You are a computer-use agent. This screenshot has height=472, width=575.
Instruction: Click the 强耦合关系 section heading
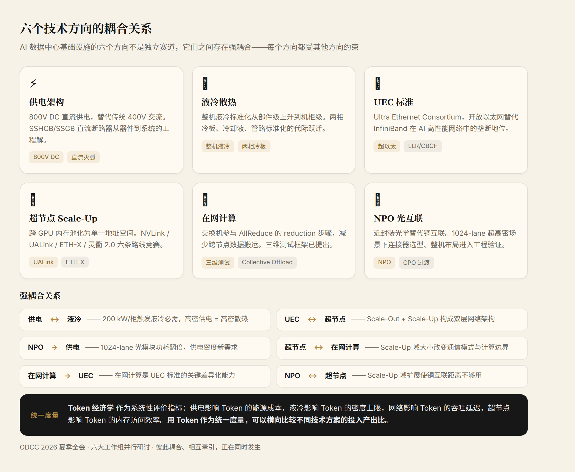pyautogui.click(x=40, y=295)
